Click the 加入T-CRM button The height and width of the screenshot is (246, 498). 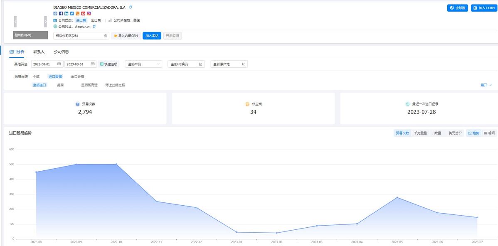483,8
